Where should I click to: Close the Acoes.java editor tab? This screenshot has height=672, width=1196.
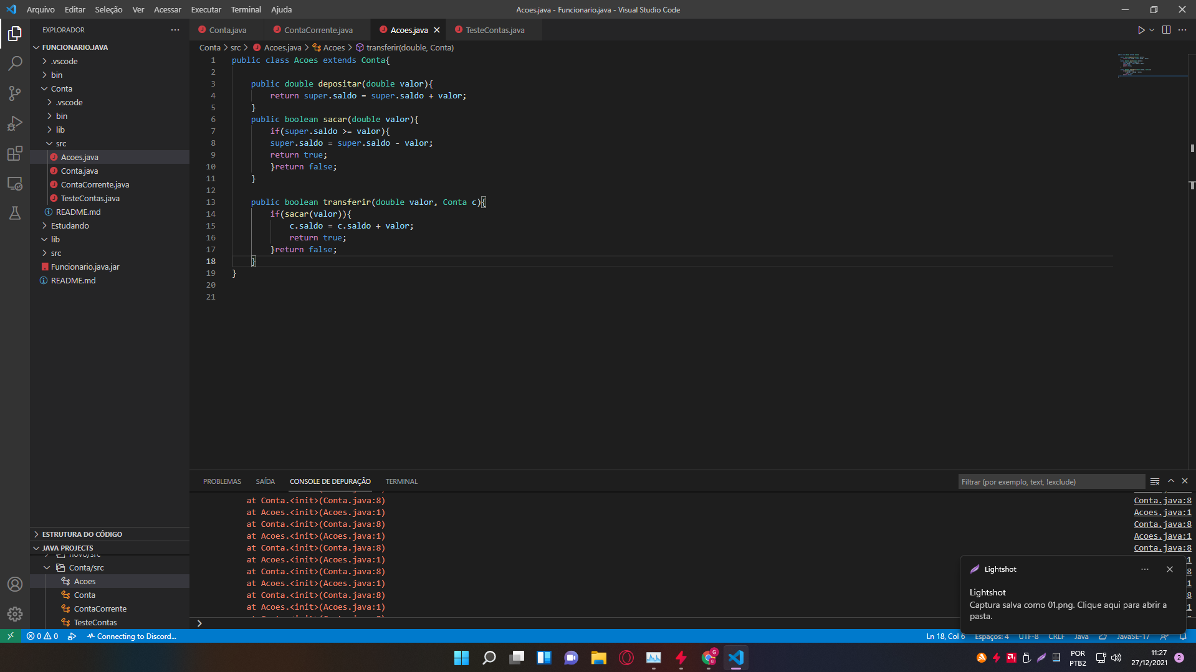pos(437,30)
